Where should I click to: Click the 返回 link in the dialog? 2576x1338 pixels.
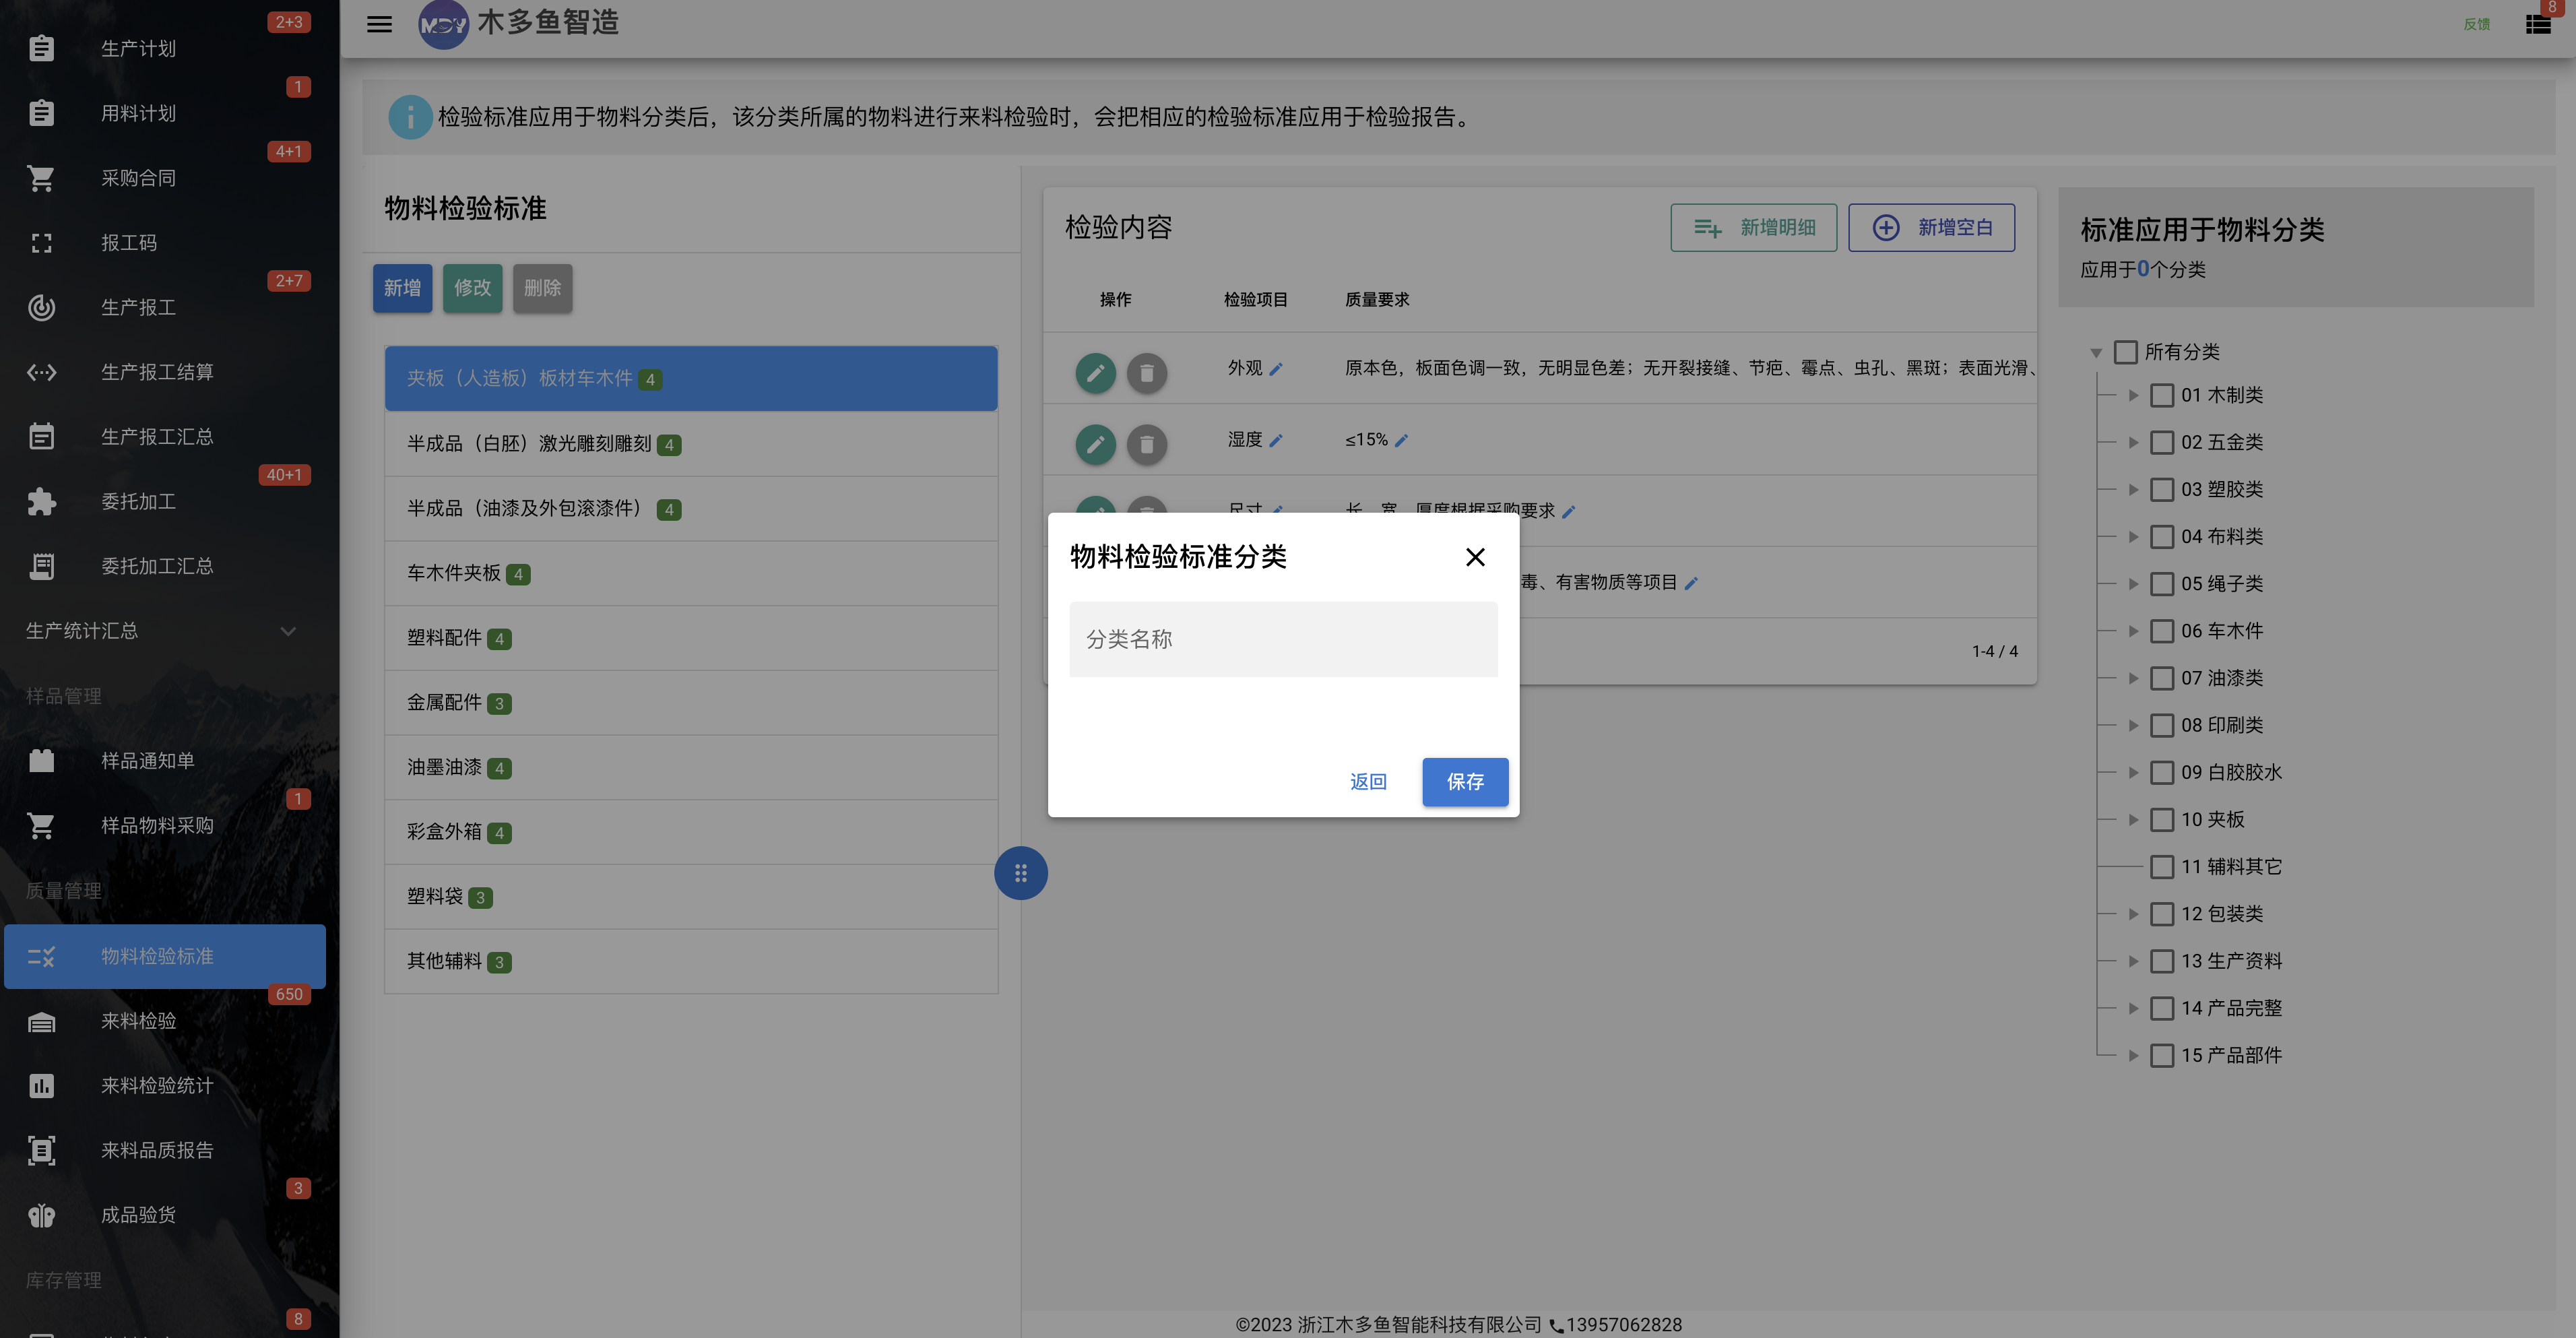pyautogui.click(x=1368, y=782)
